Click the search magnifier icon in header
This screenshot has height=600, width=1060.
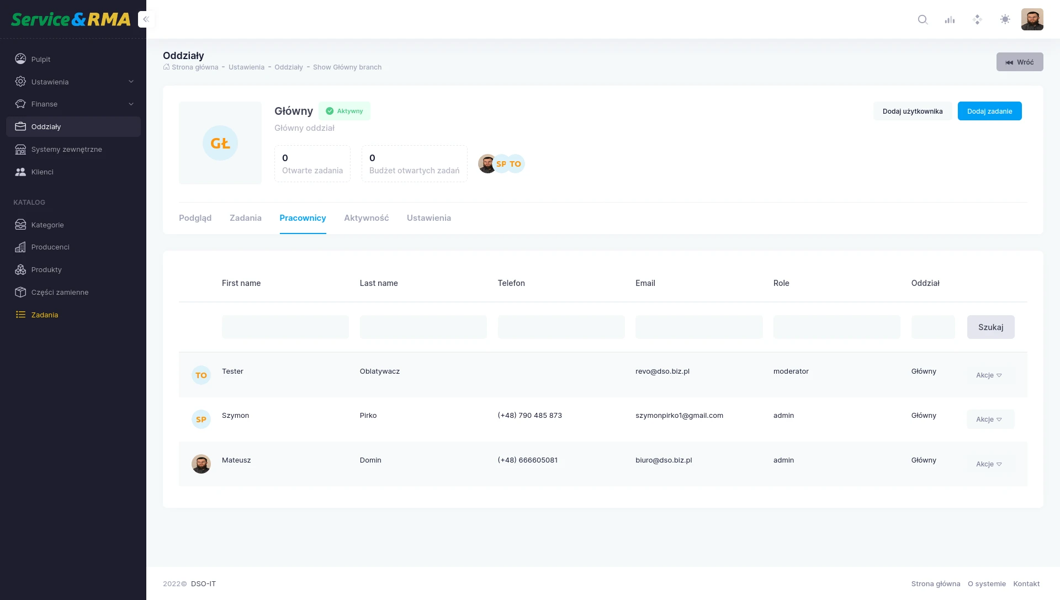(923, 20)
